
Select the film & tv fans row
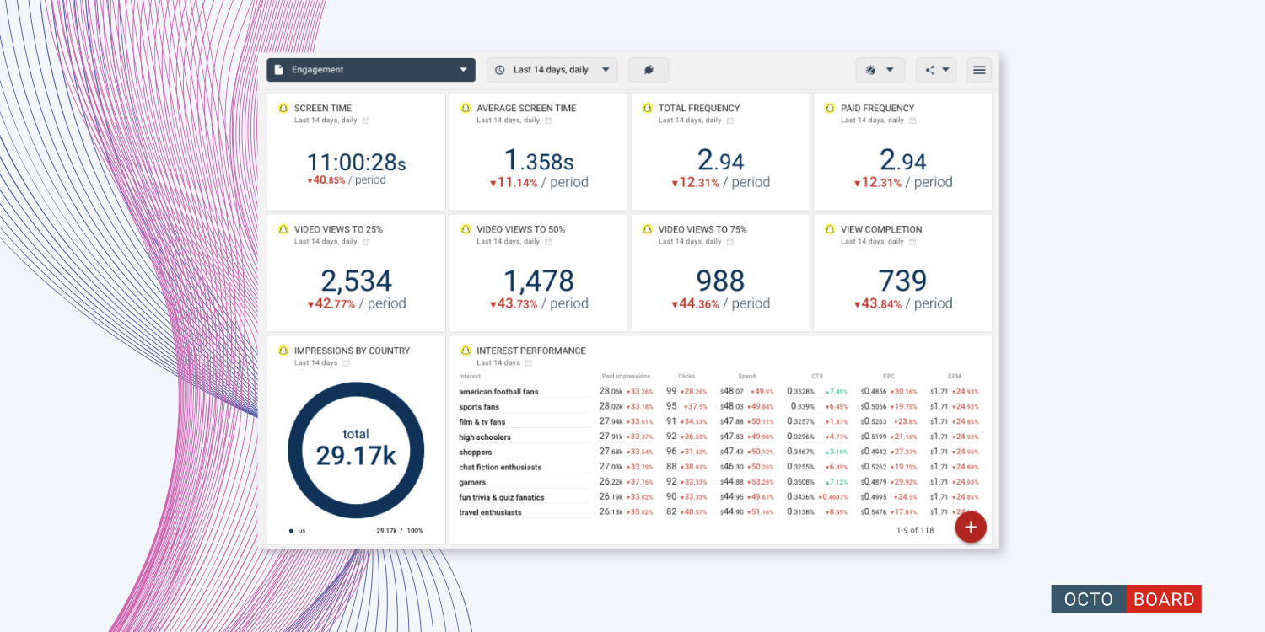pos(720,422)
